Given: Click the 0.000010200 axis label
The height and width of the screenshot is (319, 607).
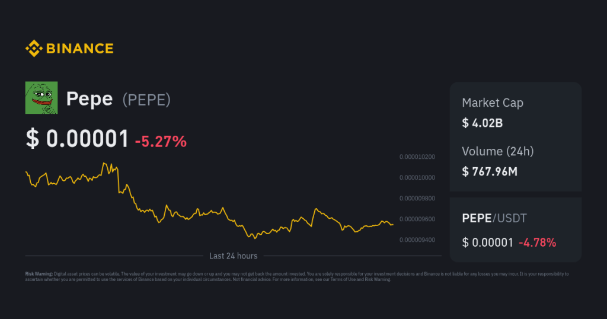Looking at the screenshot, I should 417,157.
